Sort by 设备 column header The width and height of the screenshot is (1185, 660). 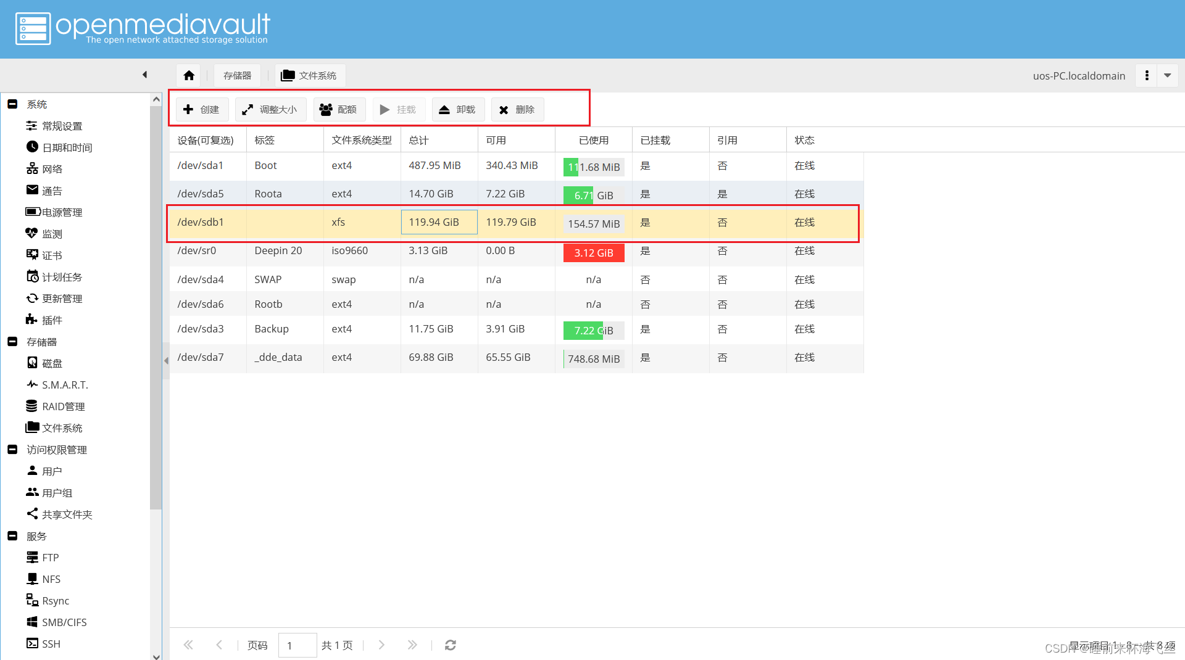pyautogui.click(x=208, y=140)
